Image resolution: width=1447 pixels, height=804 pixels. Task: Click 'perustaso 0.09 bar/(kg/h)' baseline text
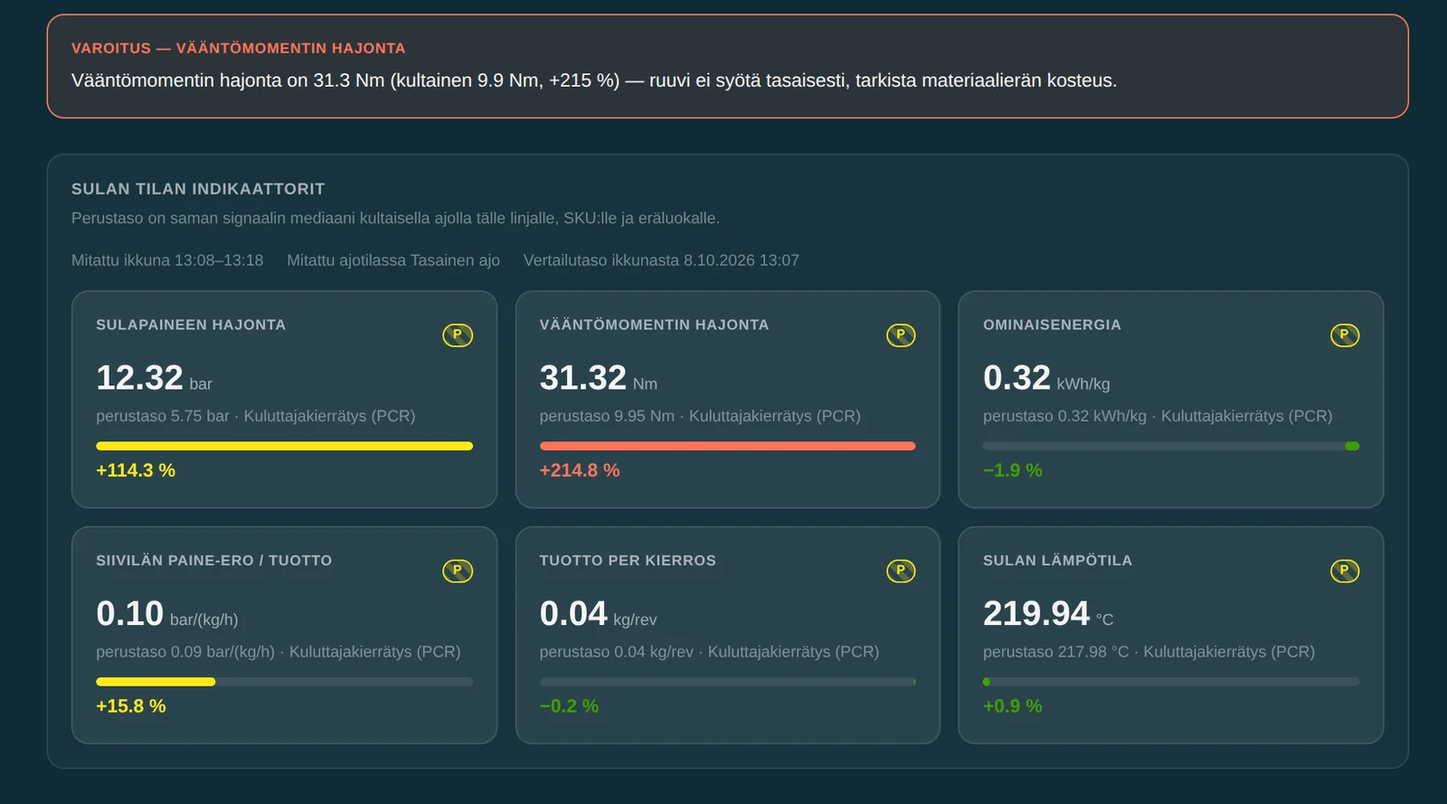click(x=185, y=652)
